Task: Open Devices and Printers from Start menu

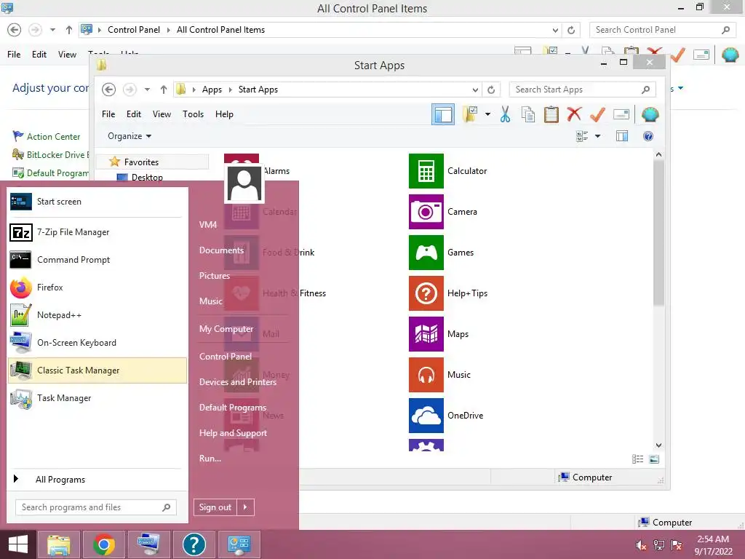Action: click(x=238, y=382)
